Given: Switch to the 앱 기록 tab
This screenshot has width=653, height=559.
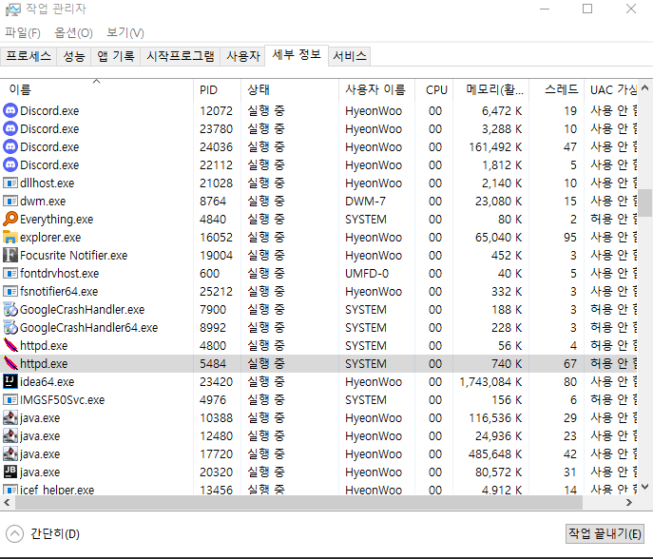Looking at the screenshot, I should 115,56.
